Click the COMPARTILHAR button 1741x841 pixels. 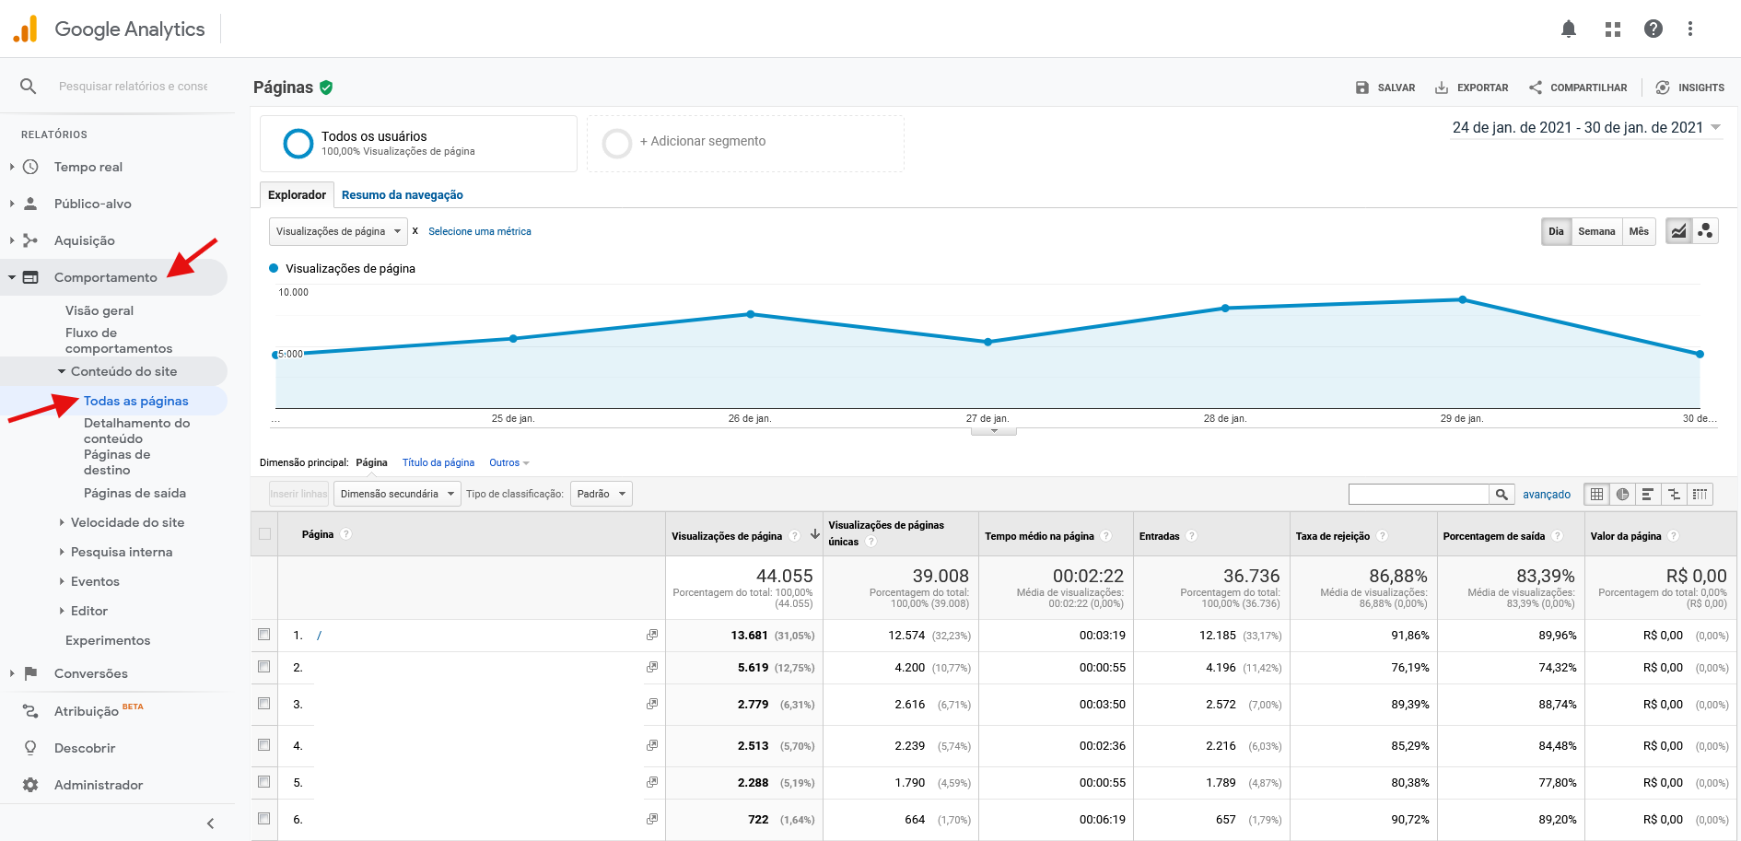tap(1578, 88)
